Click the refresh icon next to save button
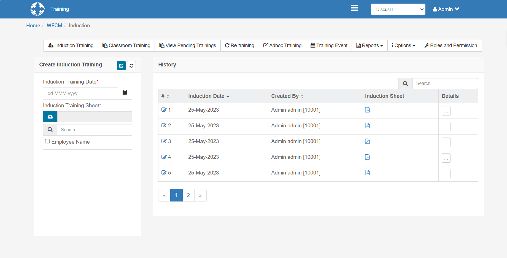The height and width of the screenshot is (258, 507). click(x=131, y=66)
